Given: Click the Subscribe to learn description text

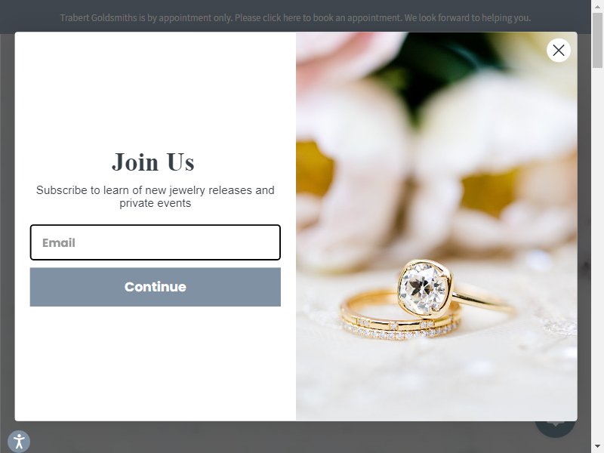Looking at the screenshot, I should coord(156,196).
